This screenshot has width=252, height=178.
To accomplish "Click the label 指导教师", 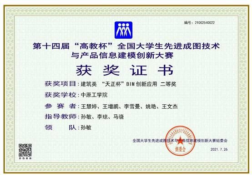I will point(60,117).
